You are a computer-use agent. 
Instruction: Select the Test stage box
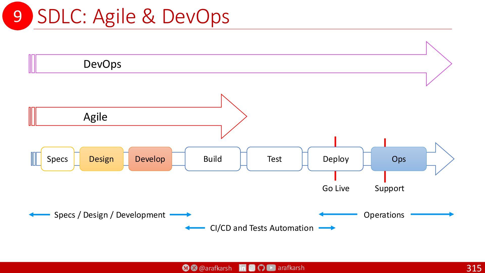pos(275,159)
